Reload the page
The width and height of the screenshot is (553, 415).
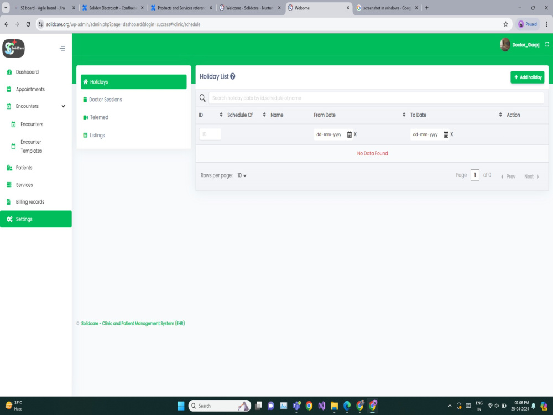click(28, 24)
